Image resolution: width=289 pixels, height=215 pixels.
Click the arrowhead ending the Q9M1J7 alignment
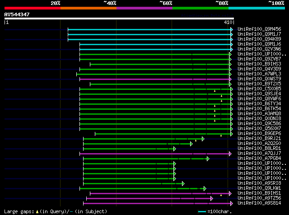(232, 34)
